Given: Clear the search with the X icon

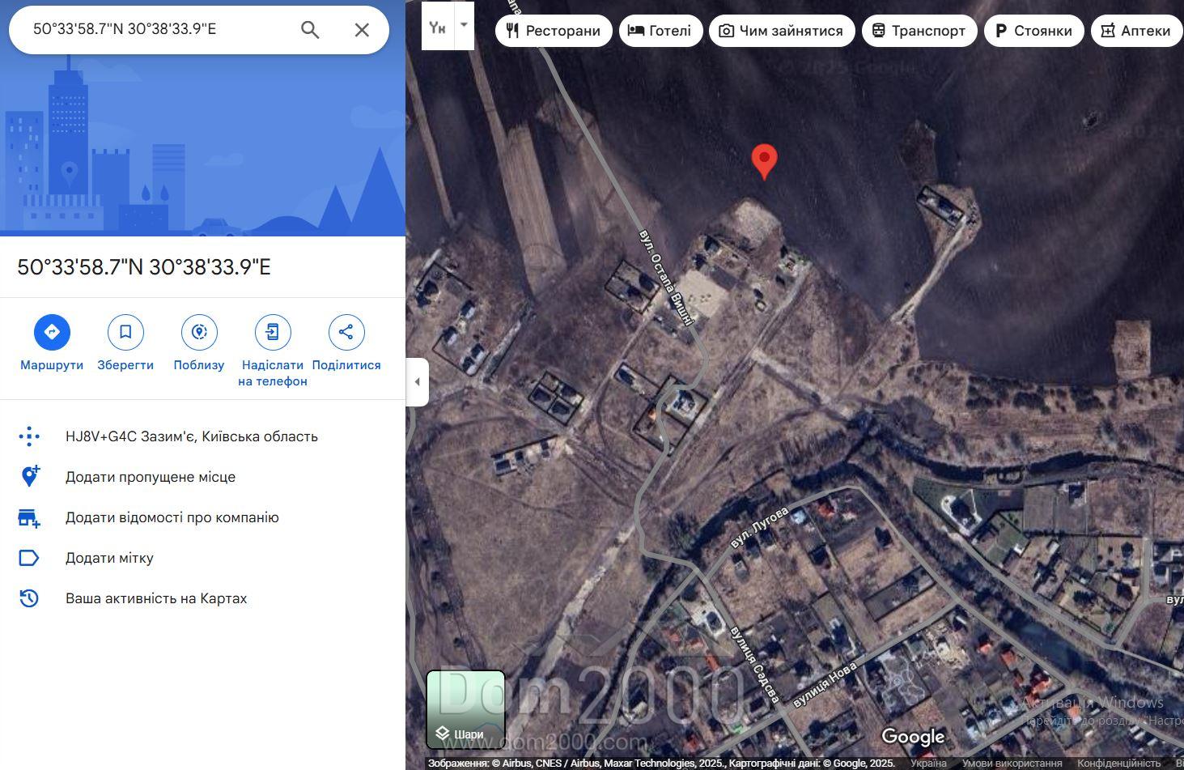Looking at the screenshot, I should click(362, 30).
